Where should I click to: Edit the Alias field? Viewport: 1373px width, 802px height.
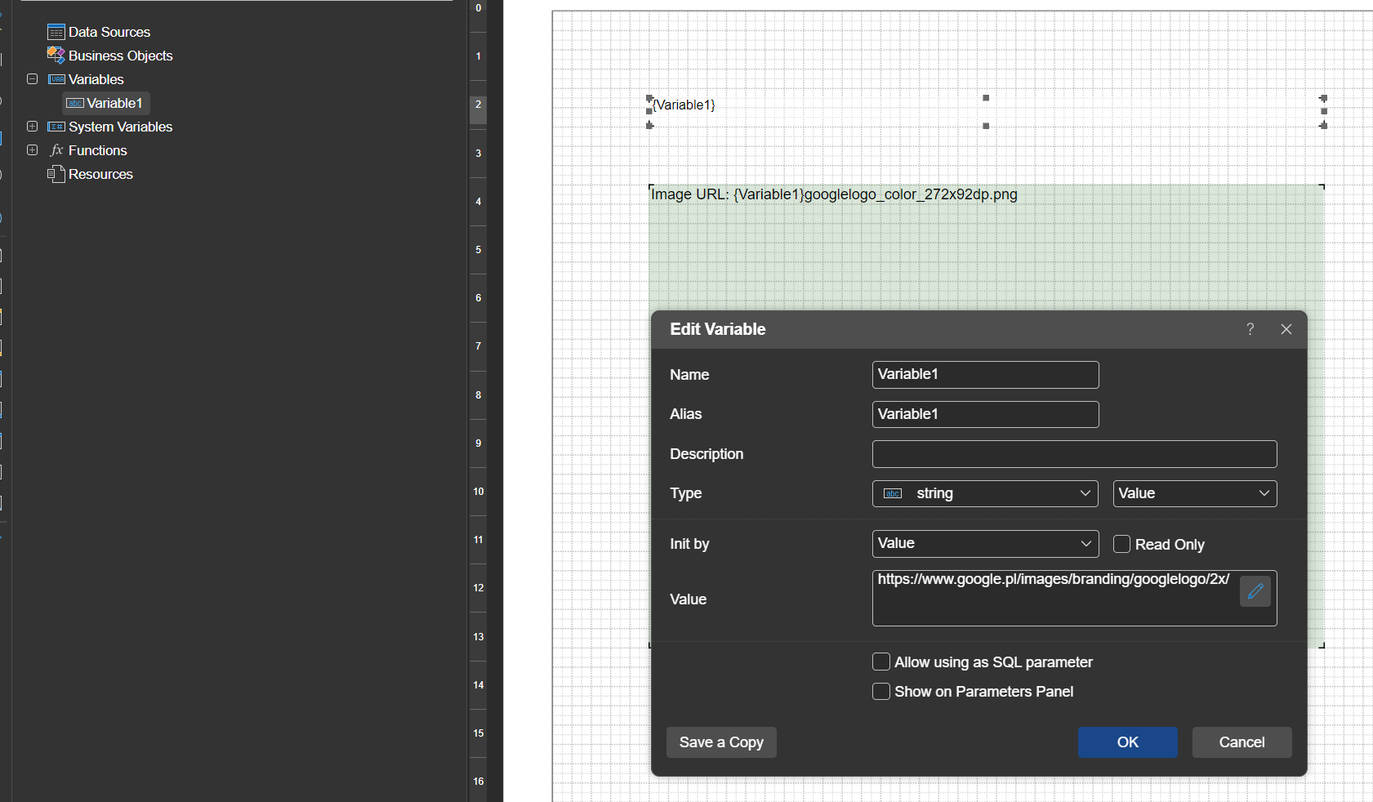click(x=986, y=415)
